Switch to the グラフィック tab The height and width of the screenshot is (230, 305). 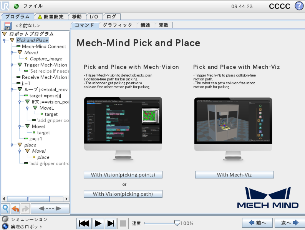click(x=118, y=25)
